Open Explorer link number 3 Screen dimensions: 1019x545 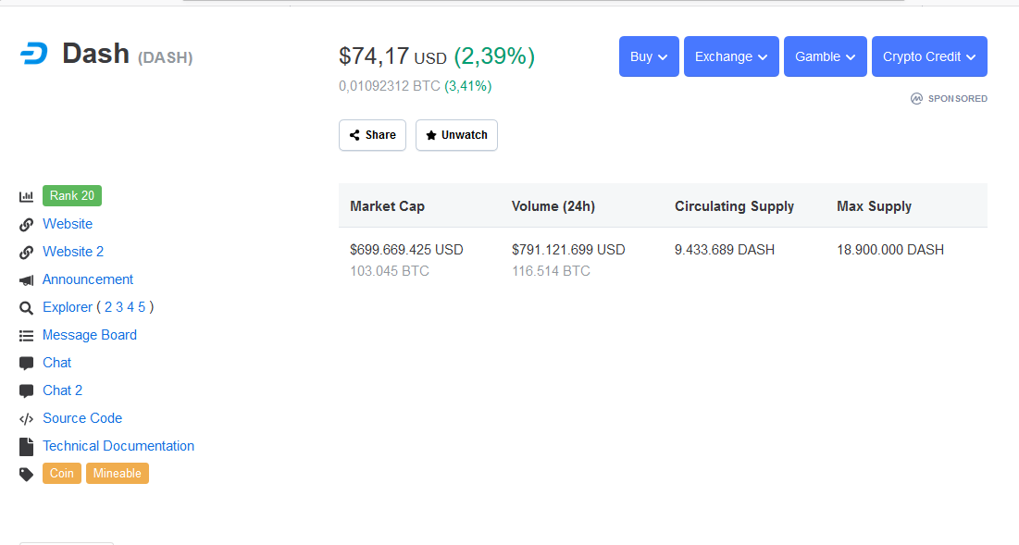pos(119,307)
